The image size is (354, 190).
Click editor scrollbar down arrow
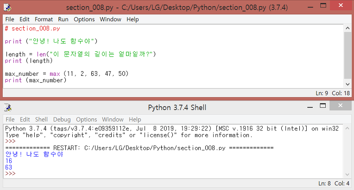click(x=348, y=84)
